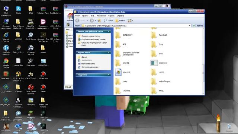Select the bdcam.exe desktop shortcut
The width and height of the screenshot is (238, 134).
pos(43,75)
